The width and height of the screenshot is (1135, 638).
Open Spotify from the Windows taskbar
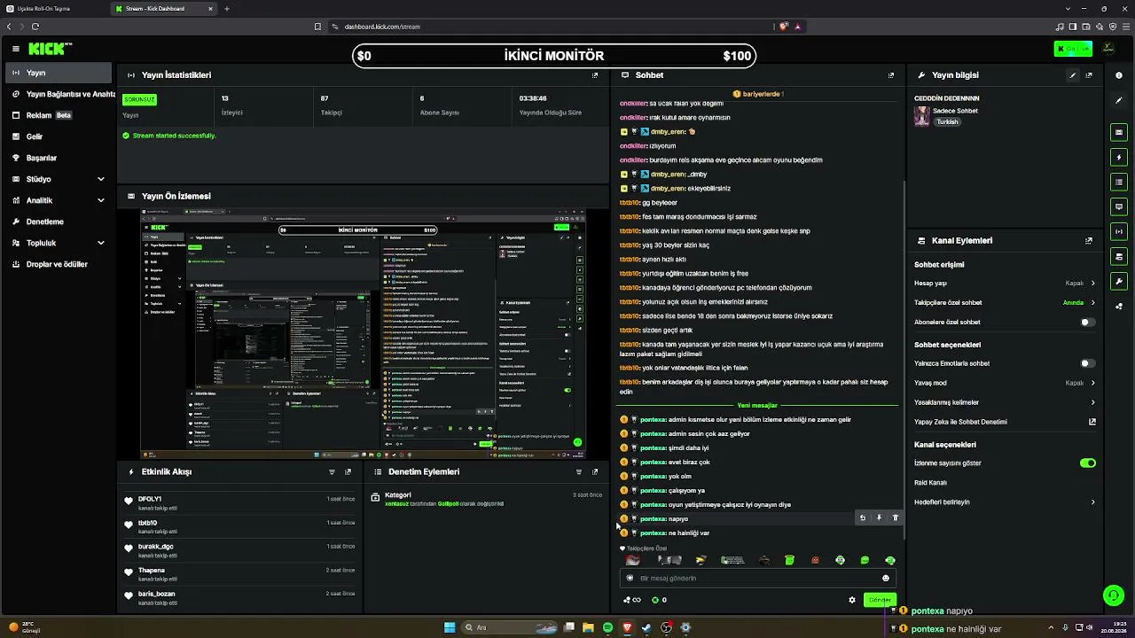[607, 627]
